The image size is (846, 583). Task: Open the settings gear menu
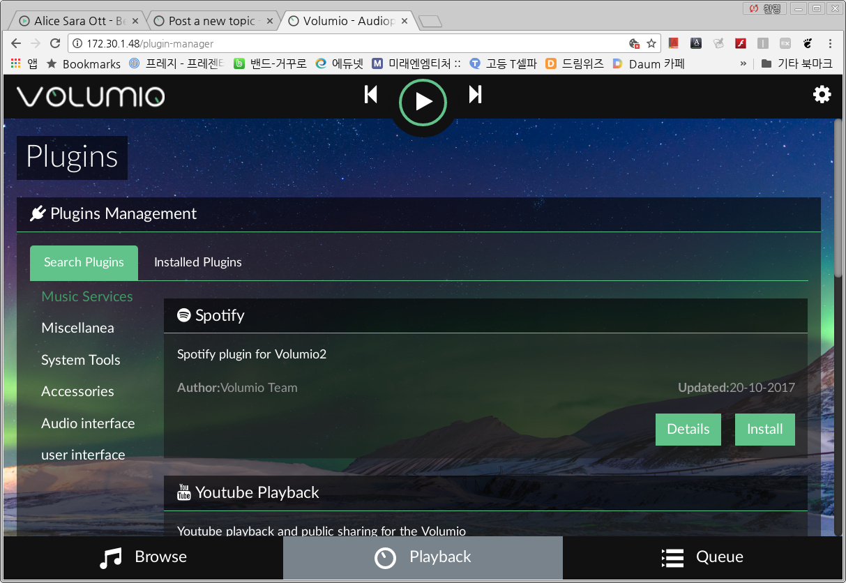click(x=822, y=95)
